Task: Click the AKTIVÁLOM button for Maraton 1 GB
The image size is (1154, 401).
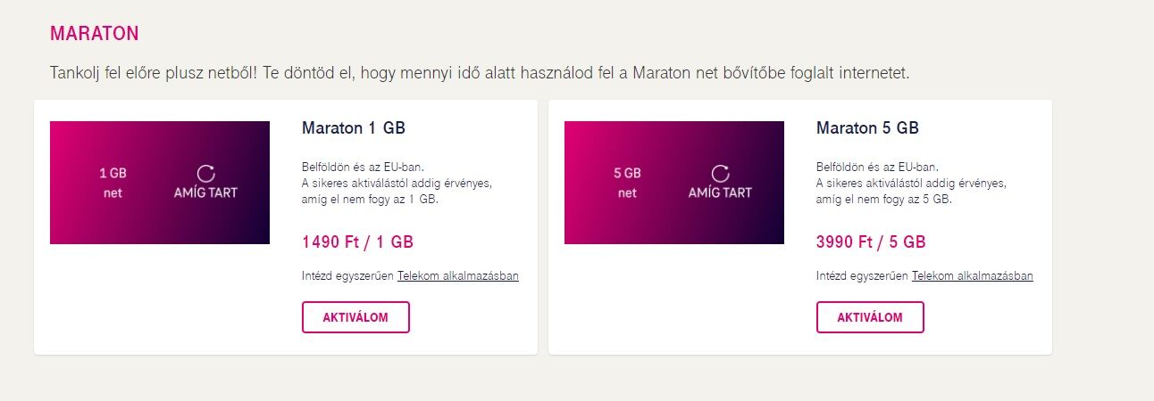Action: [355, 317]
